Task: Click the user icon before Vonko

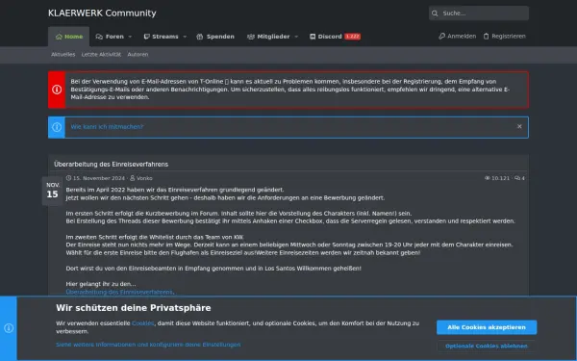Action: (133, 178)
